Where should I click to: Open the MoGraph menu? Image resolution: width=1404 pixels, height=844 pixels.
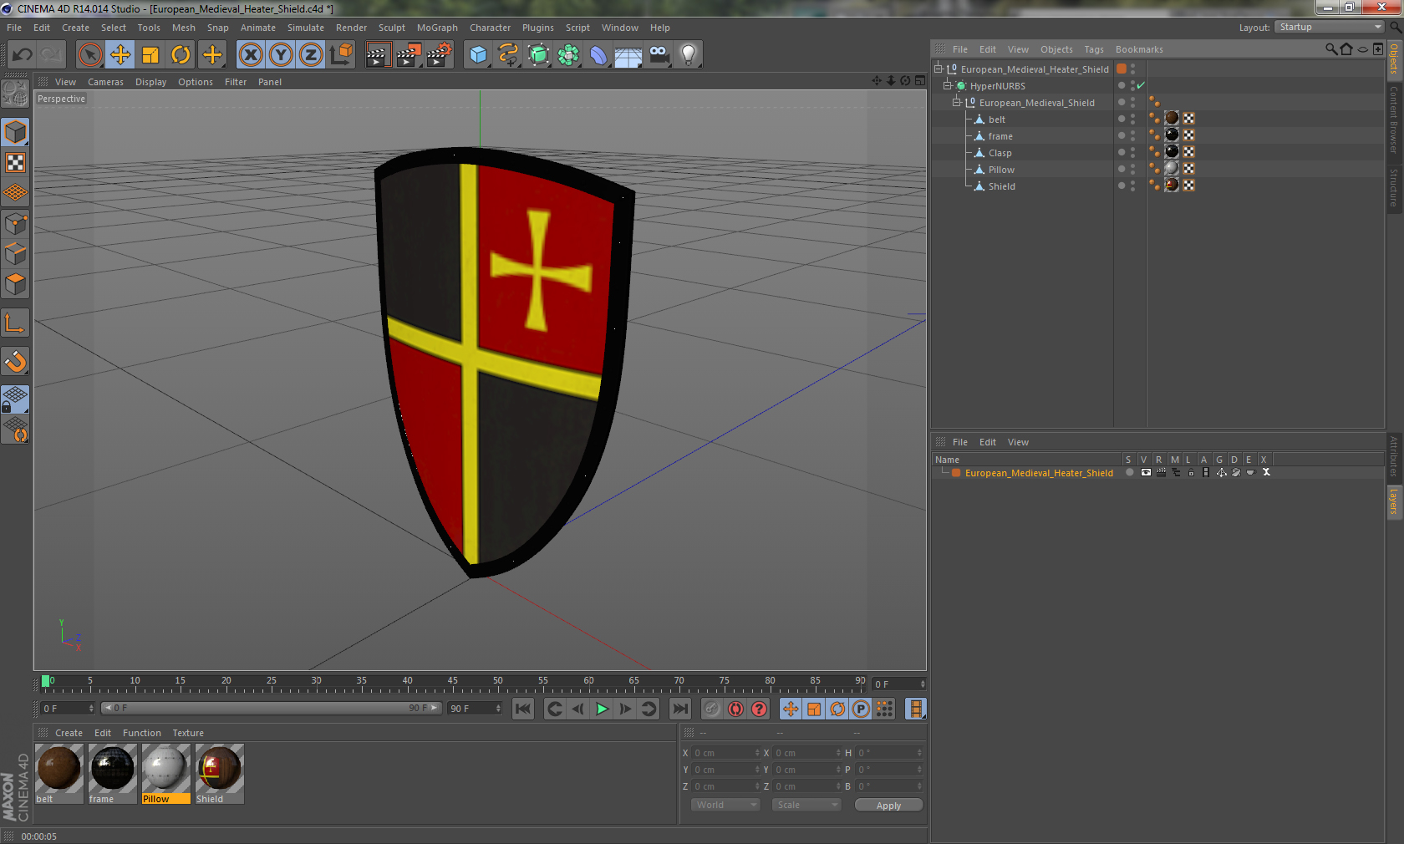(x=437, y=28)
